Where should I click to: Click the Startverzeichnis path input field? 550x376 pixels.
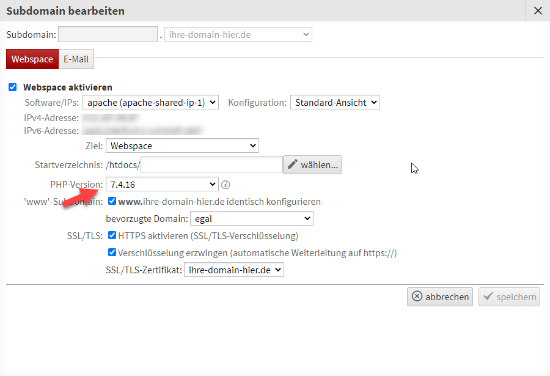point(211,164)
